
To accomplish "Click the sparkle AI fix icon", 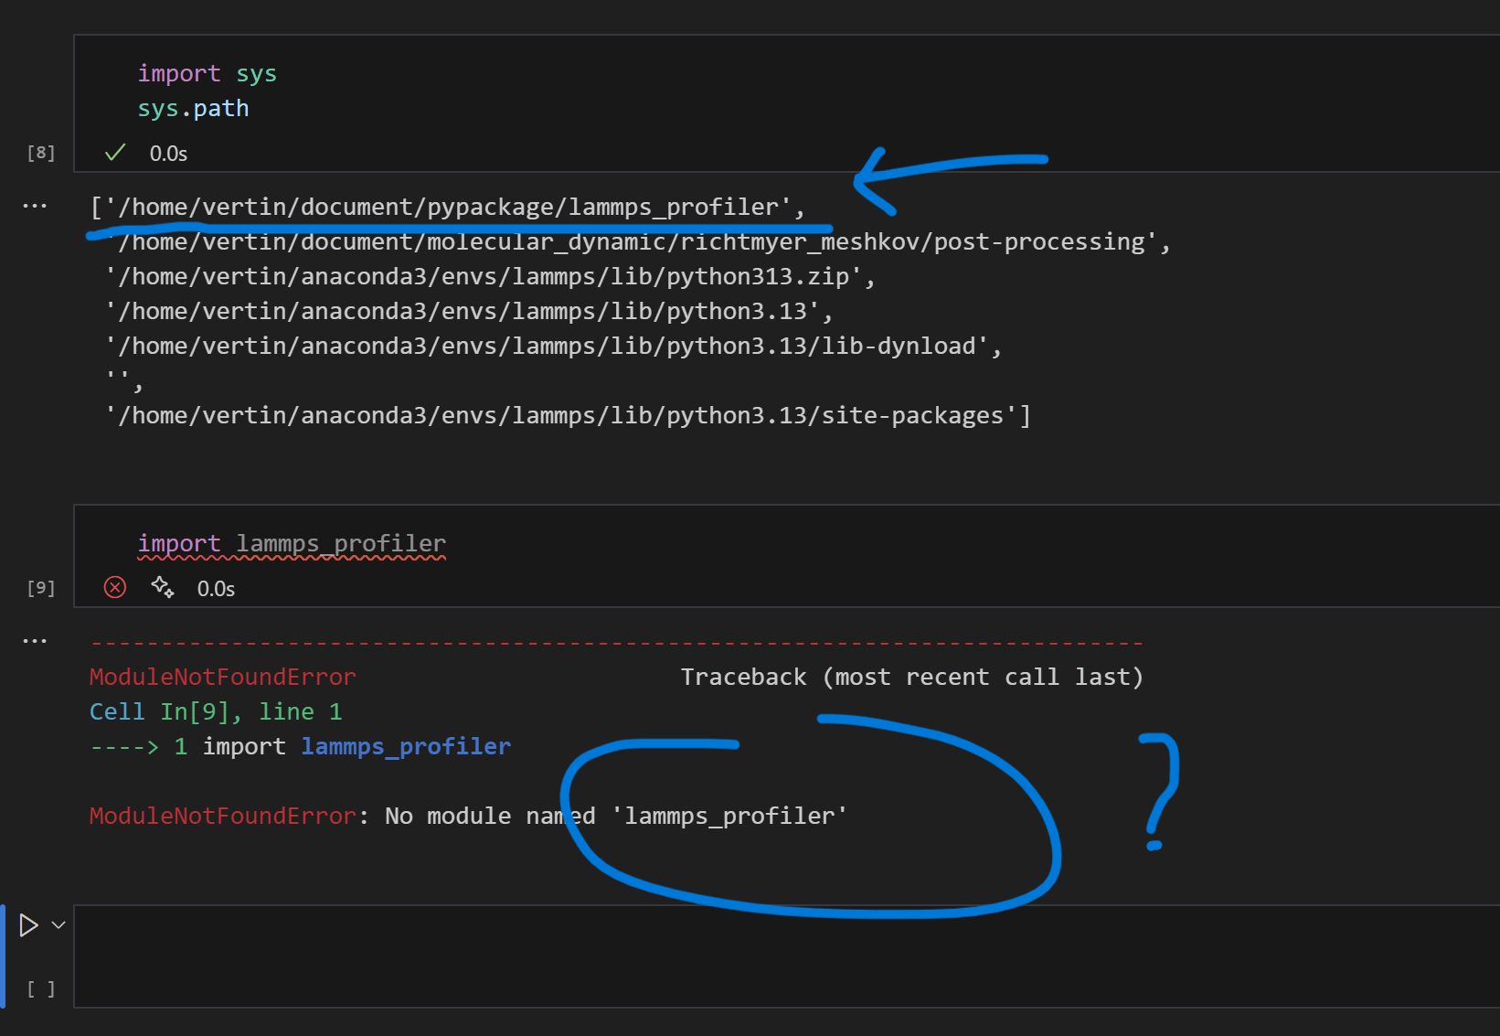I will click(163, 587).
